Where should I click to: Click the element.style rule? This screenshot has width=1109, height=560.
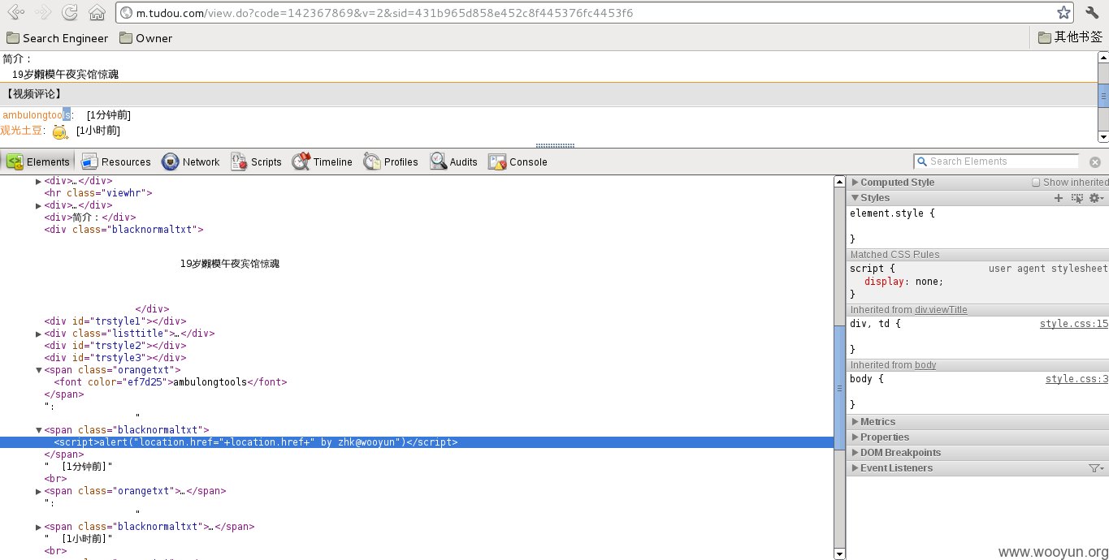pos(892,213)
